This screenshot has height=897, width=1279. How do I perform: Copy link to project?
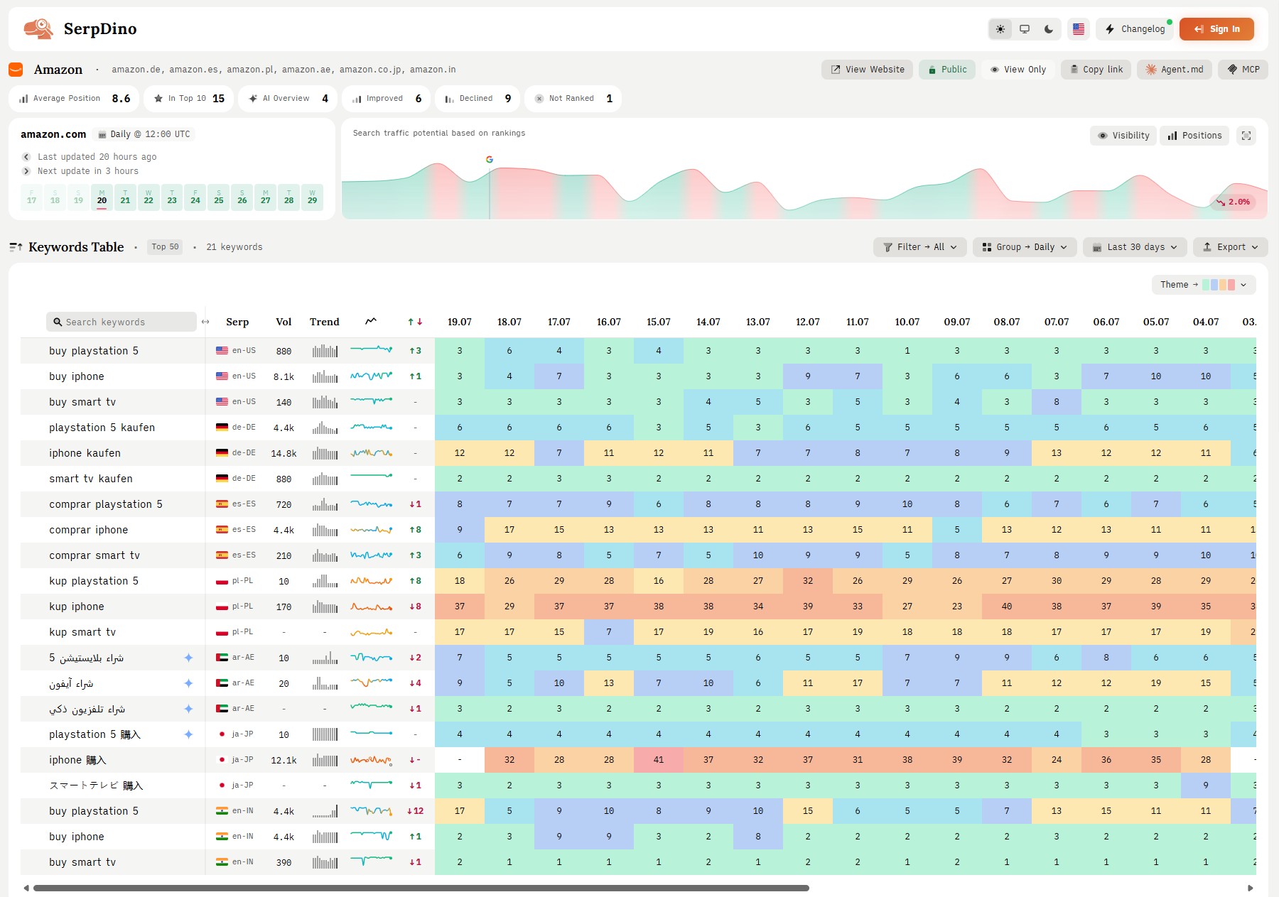(1096, 70)
